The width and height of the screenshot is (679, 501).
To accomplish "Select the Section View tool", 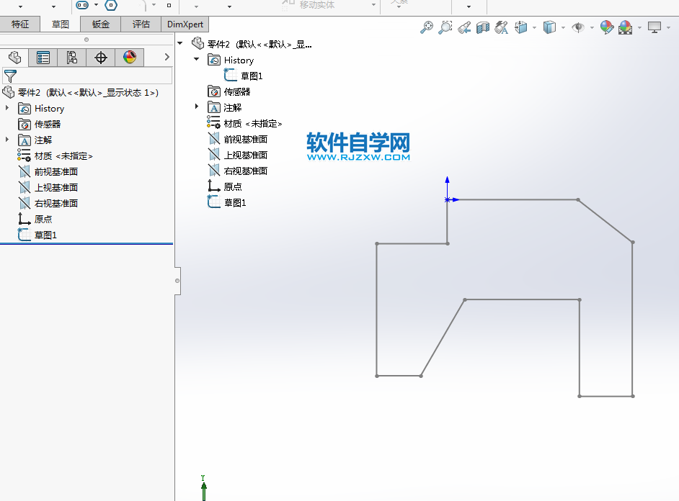I will tap(481, 27).
